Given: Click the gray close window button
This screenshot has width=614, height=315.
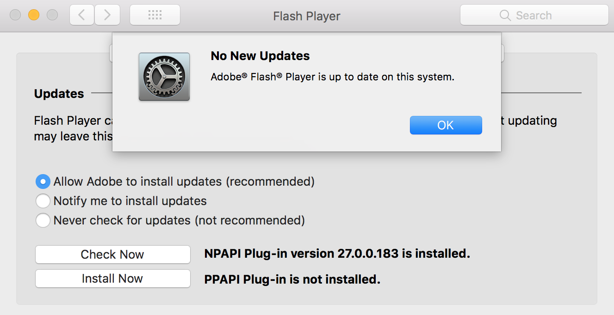Looking at the screenshot, I should (x=15, y=15).
